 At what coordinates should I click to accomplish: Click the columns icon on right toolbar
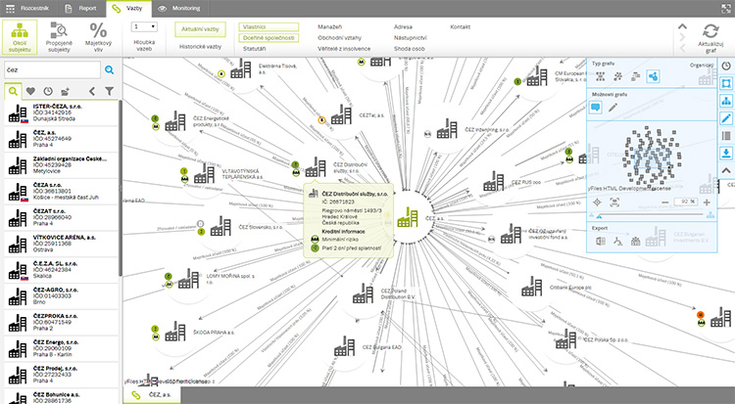726,136
